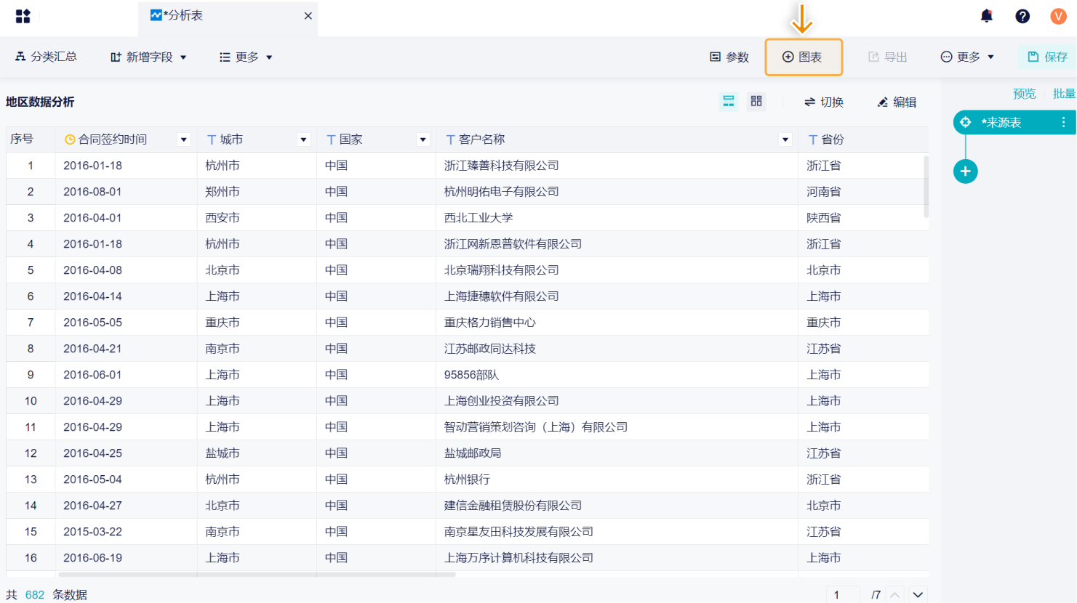Click the 682 record count
Viewport: 1077px width, 603px height.
(x=35, y=595)
